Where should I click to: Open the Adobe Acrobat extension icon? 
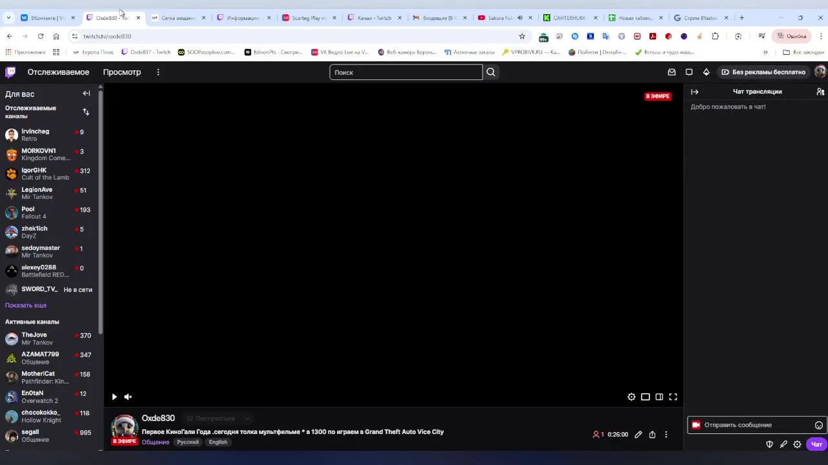(653, 36)
